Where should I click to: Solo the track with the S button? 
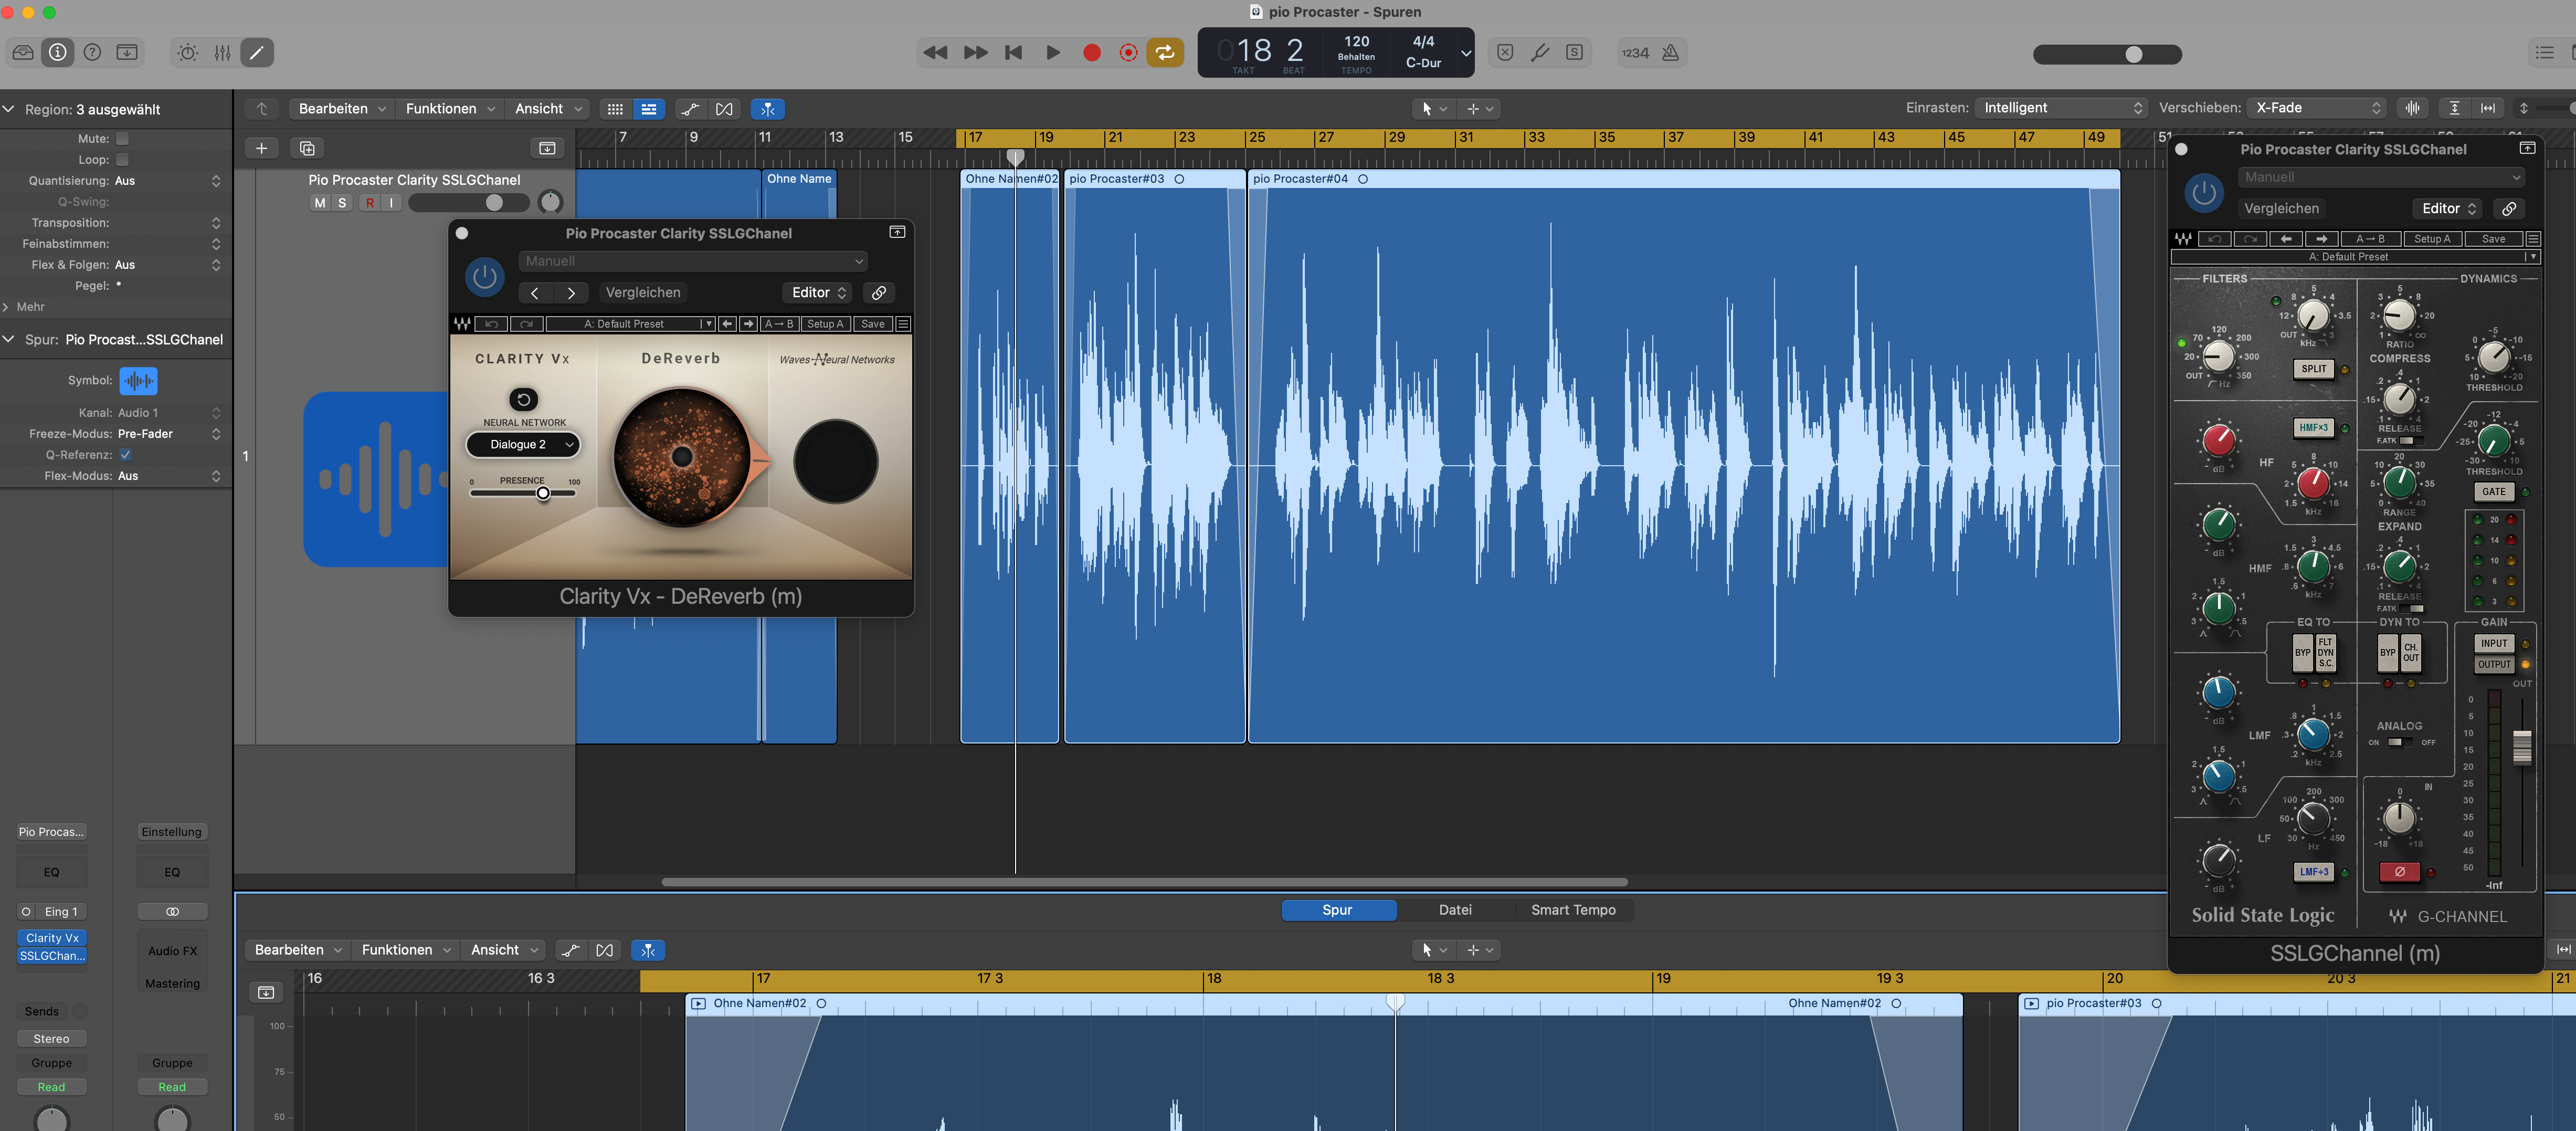pyautogui.click(x=342, y=203)
